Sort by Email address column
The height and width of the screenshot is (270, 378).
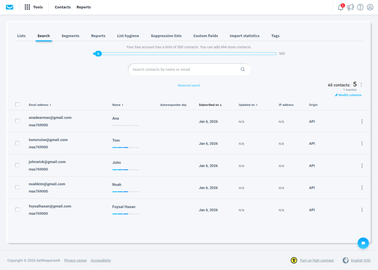pos(40,105)
